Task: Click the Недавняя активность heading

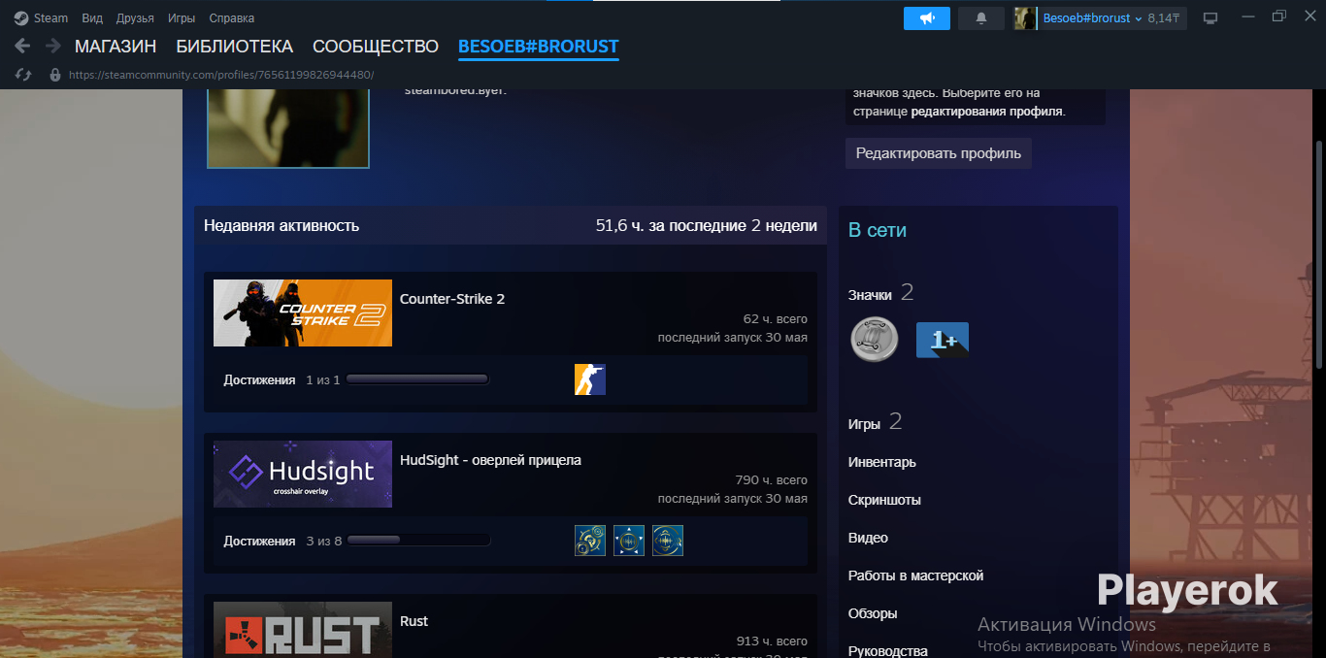Action: click(x=282, y=225)
